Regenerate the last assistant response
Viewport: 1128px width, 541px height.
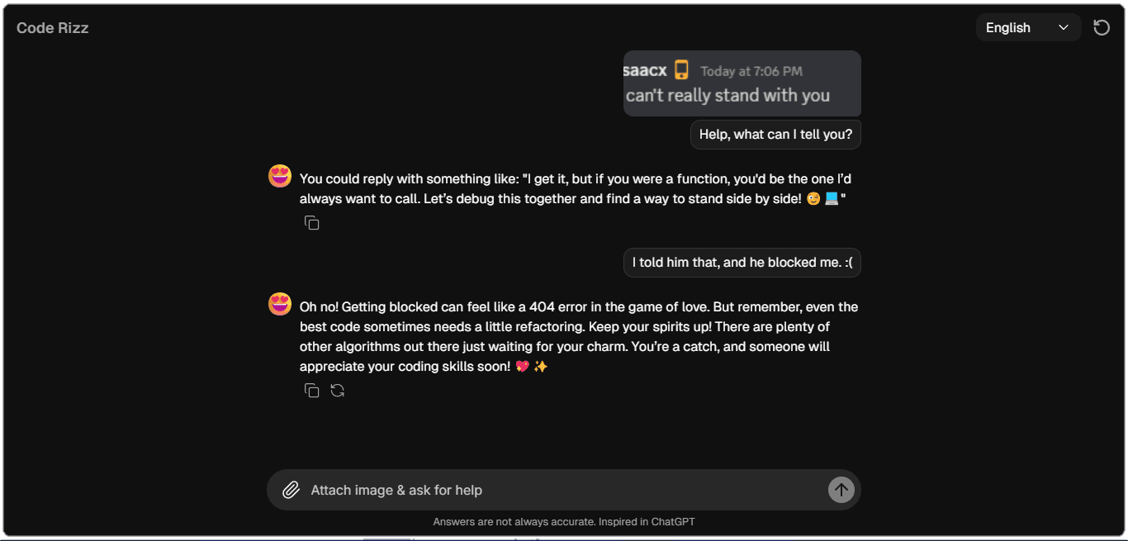pos(337,391)
